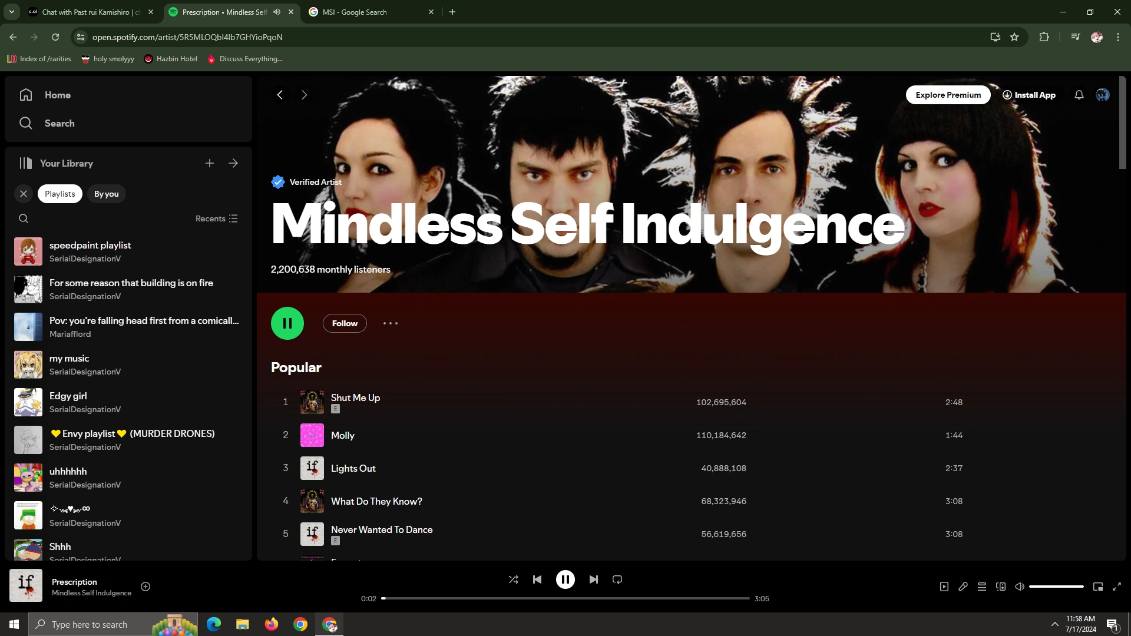
Task: Open the playback queue
Action: [x=982, y=587]
